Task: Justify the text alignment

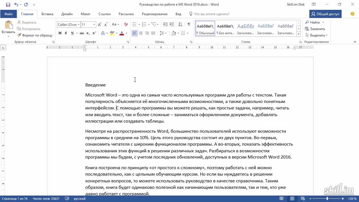Action: 153,33
